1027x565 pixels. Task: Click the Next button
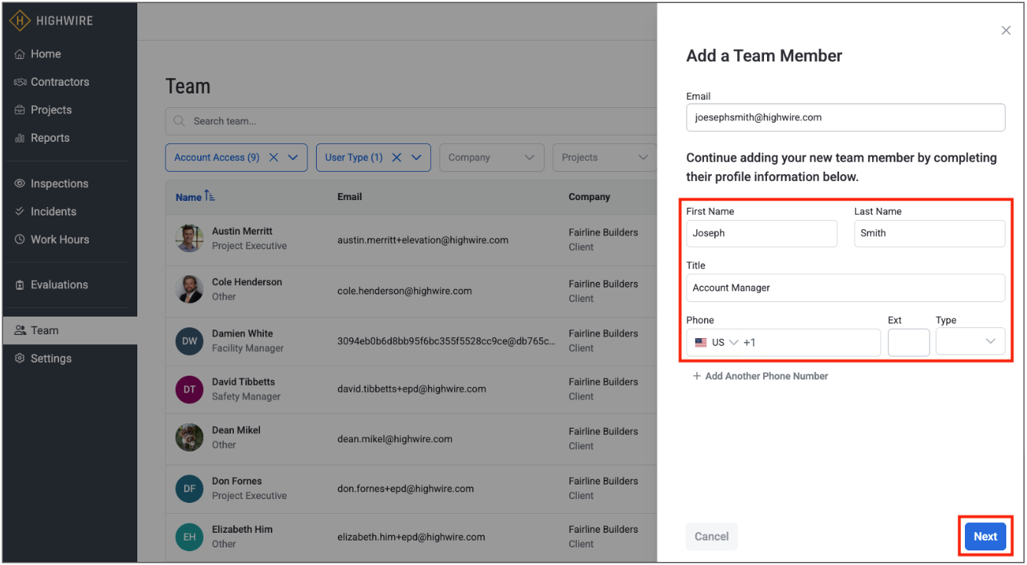pos(985,537)
